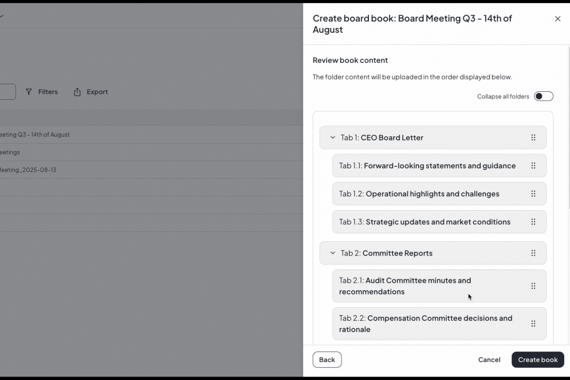Click the Export share icon
Viewport: 570px width, 380px height.
pos(77,91)
